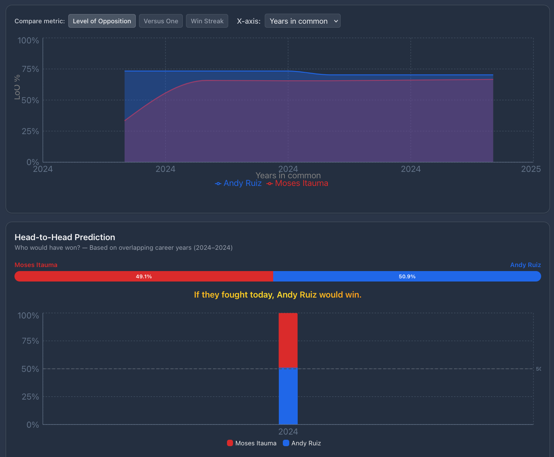The image size is (554, 457).
Task: Click blue Andy Ruiz name above prediction bar
Action: (525, 265)
